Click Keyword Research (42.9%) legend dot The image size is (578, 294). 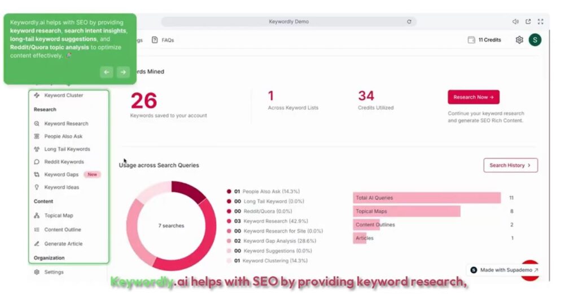[x=229, y=221]
